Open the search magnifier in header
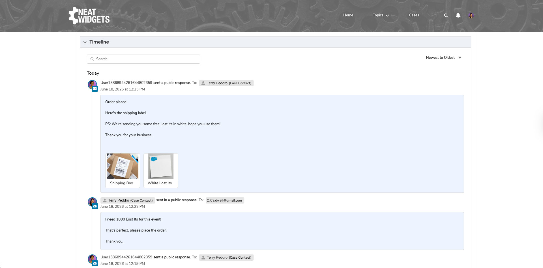543x268 pixels. (x=446, y=16)
